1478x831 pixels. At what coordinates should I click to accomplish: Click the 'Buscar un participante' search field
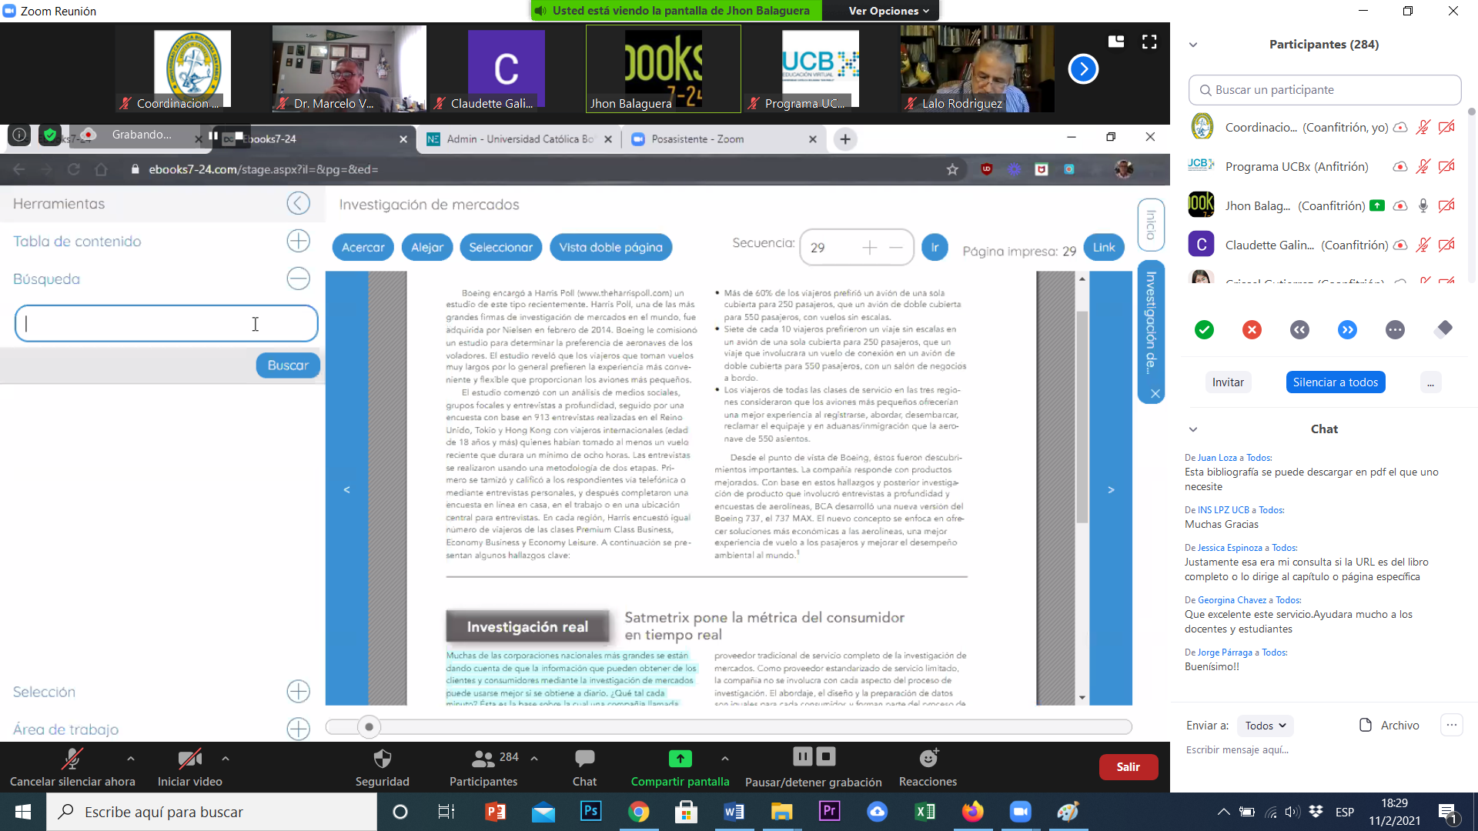[1324, 90]
